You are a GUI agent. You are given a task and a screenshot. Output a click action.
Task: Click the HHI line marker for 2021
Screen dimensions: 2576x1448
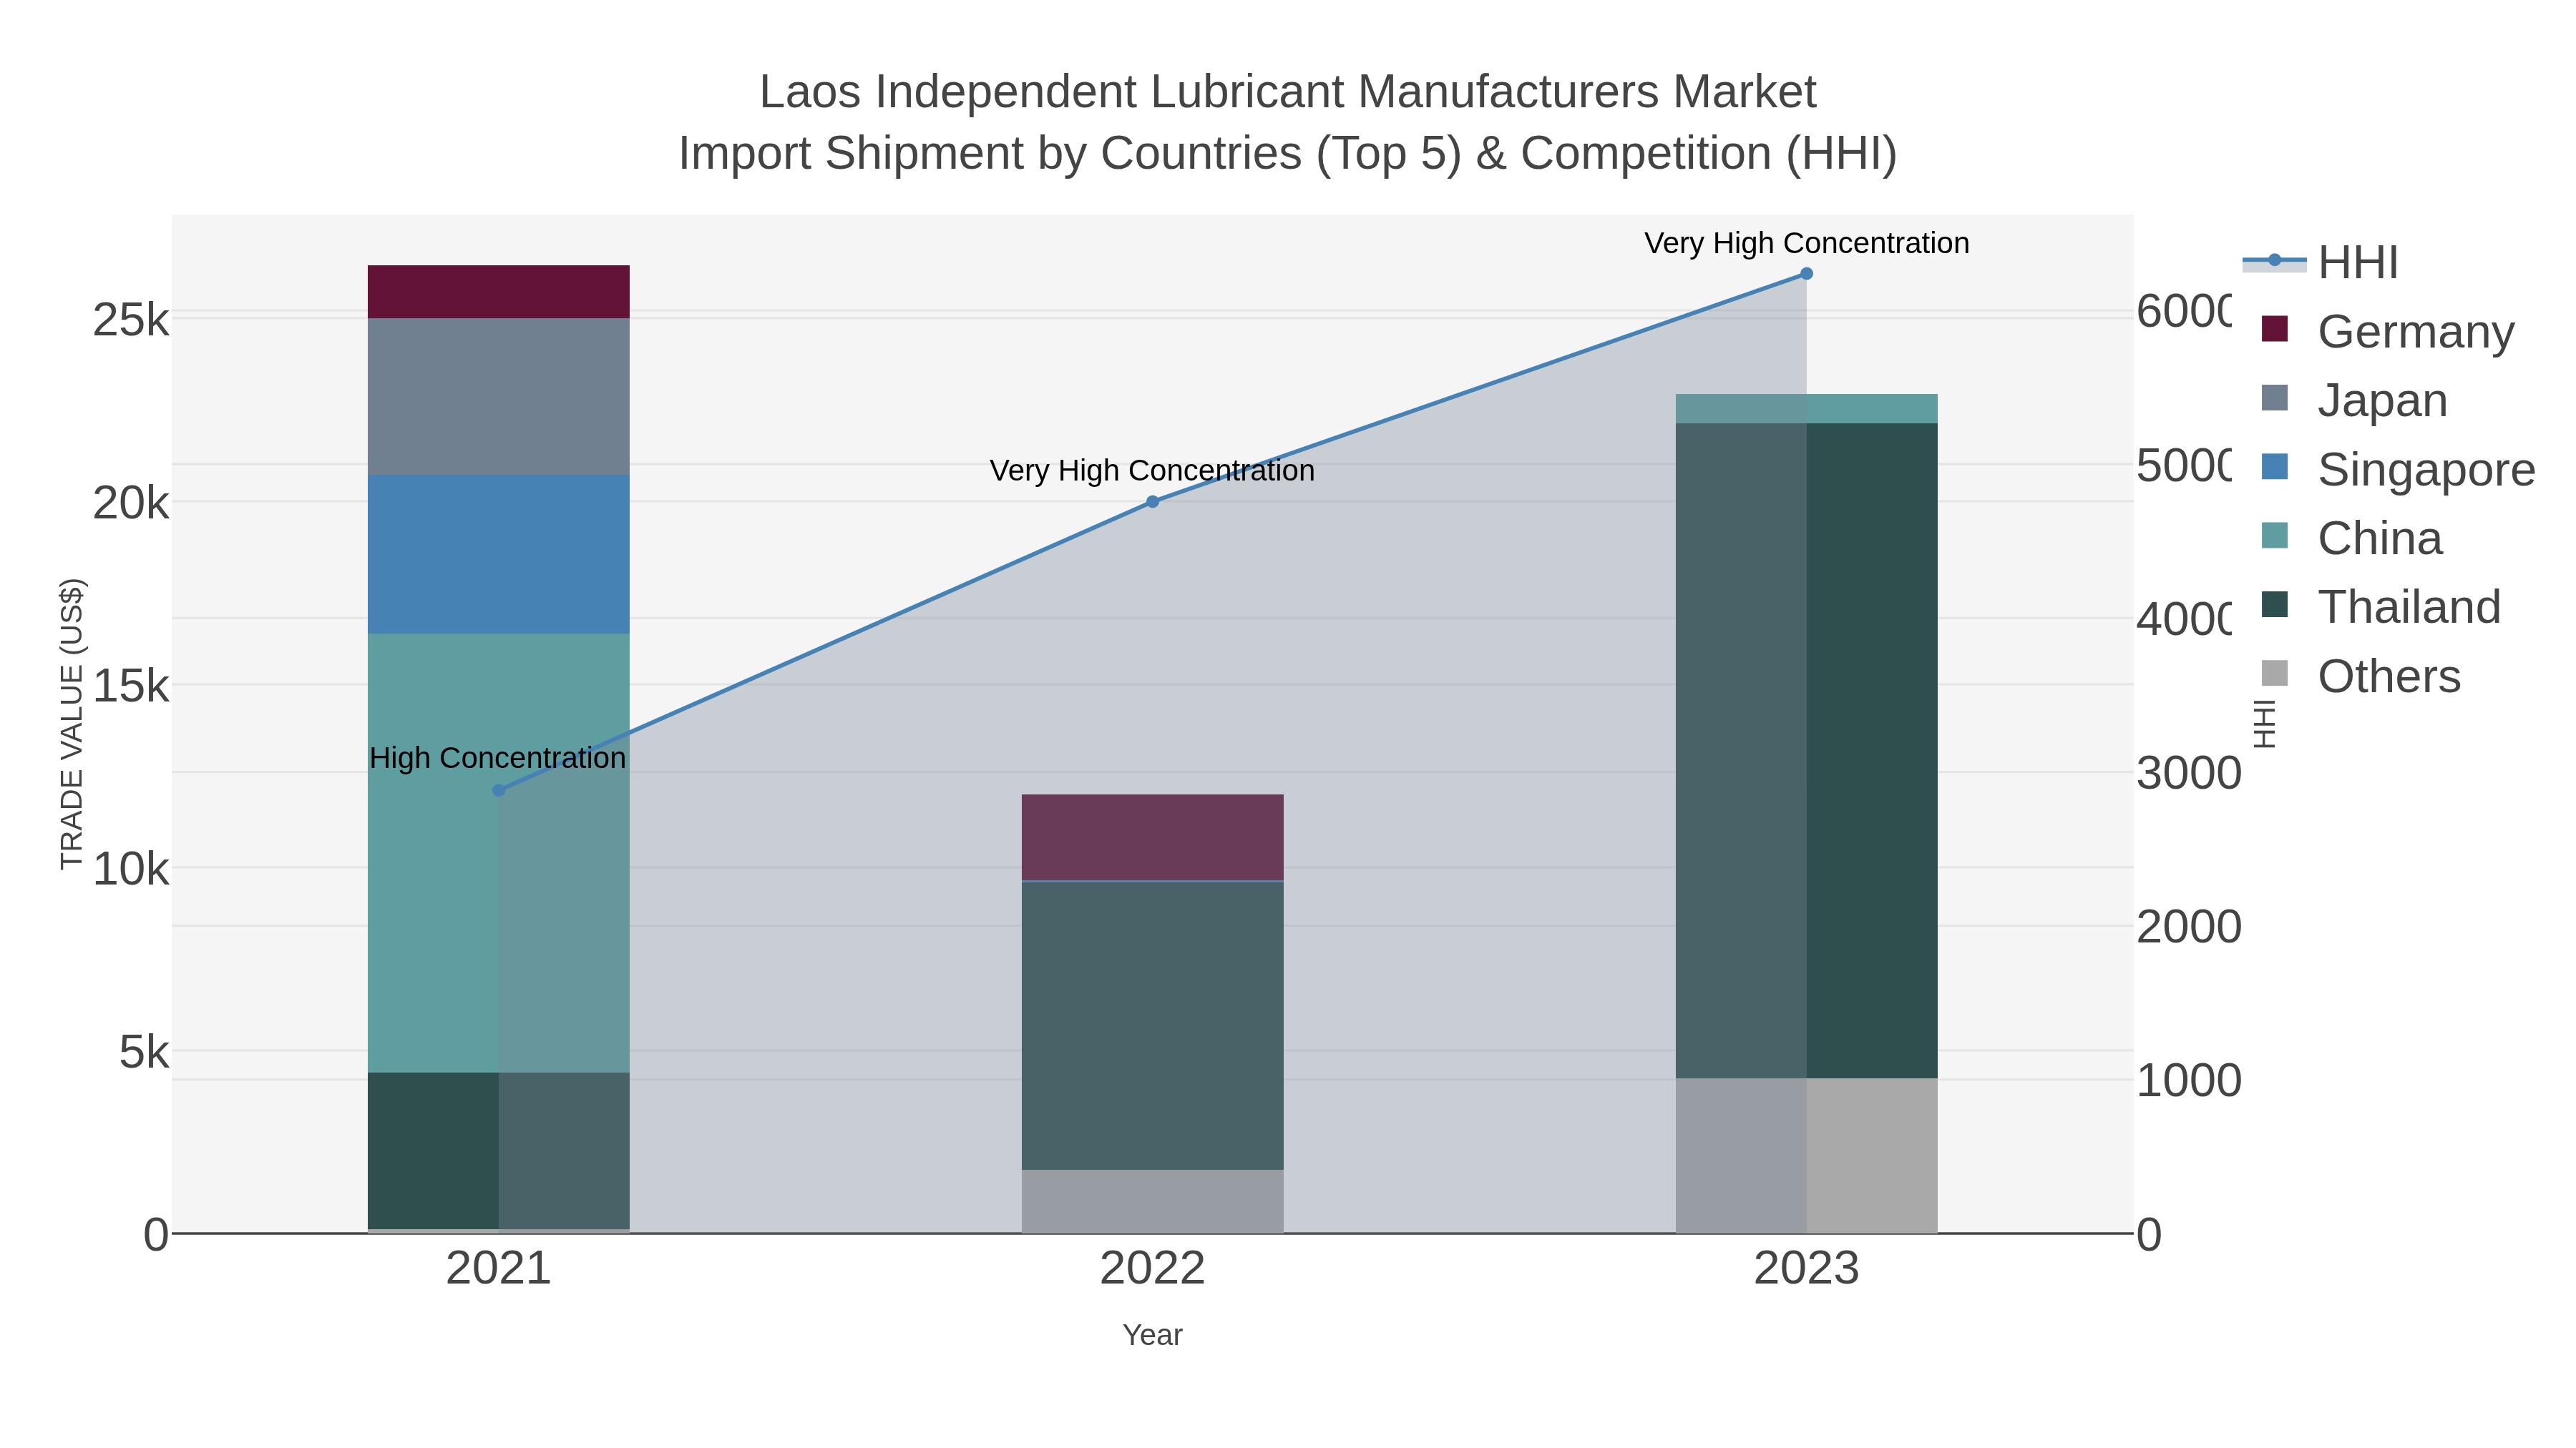pos(499,790)
